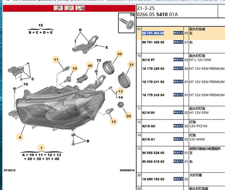Select highlighted part number 96 751 404 80
Screen dimensions: 225x190
pos(153,33)
